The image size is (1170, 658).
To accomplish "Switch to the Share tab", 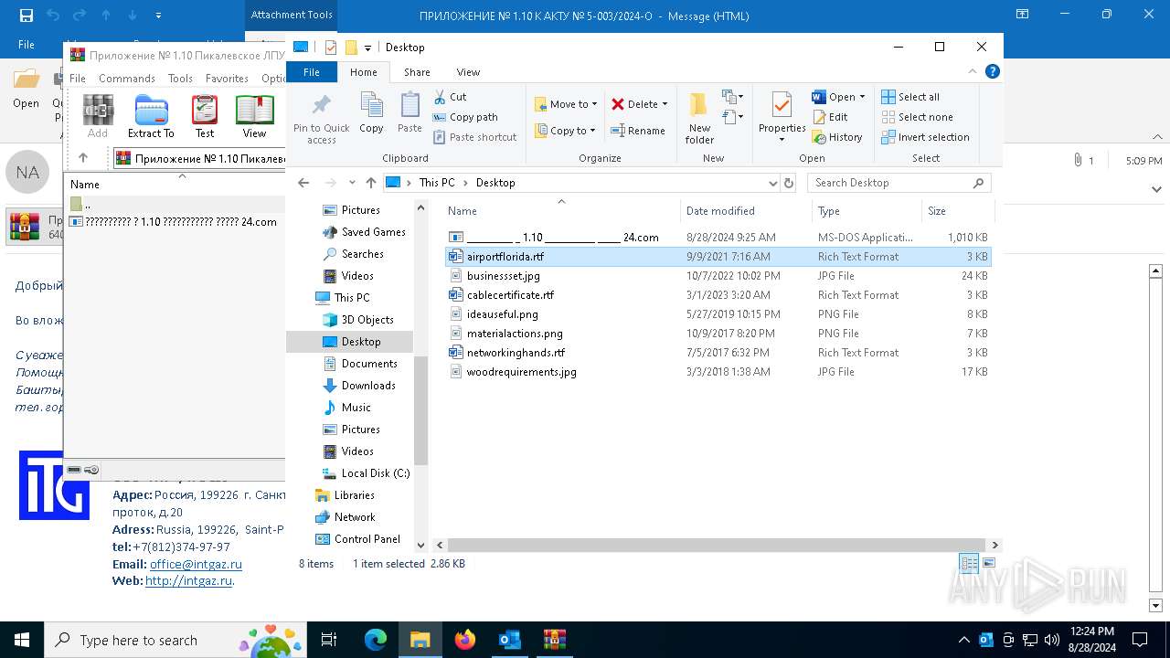I will point(417,72).
